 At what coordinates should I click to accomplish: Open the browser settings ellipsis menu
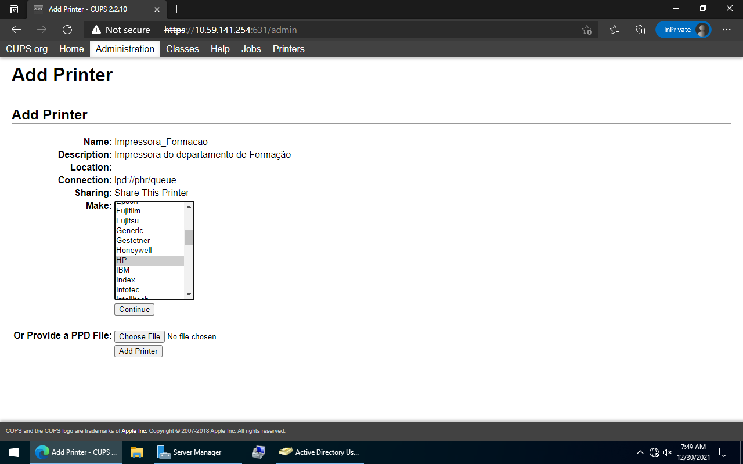727,30
